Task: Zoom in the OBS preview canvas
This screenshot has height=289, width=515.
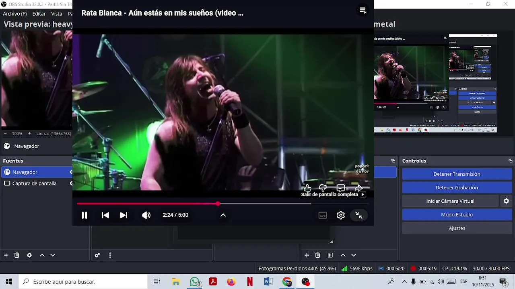Action: [29, 133]
